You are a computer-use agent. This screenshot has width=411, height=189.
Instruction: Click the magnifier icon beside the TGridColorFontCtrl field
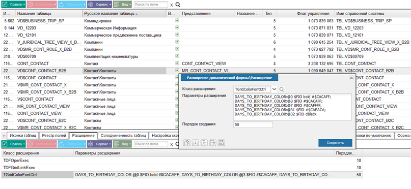pos(282,89)
